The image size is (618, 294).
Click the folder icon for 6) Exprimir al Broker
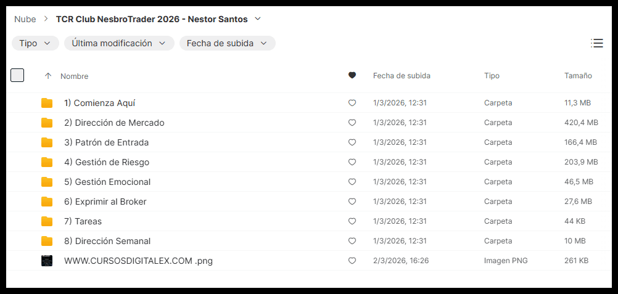pos(47,202)
